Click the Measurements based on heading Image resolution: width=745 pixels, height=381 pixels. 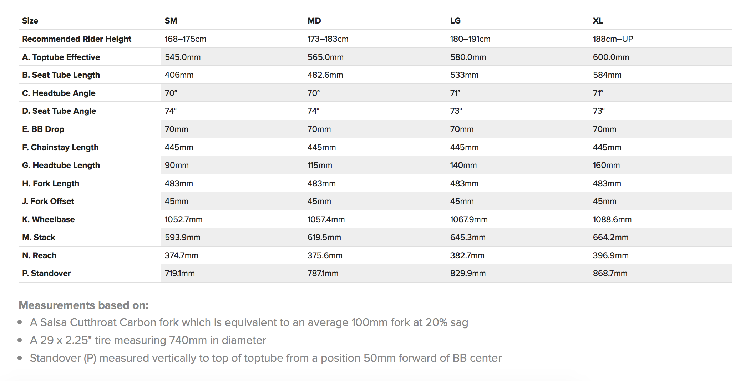point(83,305)
